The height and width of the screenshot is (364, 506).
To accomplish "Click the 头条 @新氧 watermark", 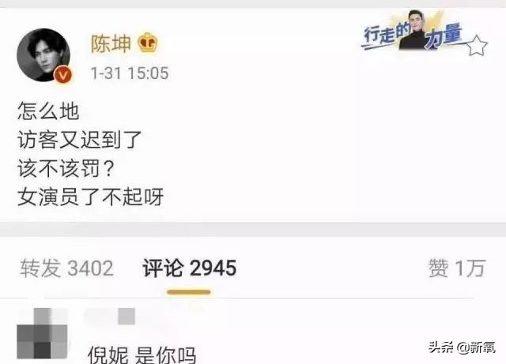I will [x=462, y=347].
